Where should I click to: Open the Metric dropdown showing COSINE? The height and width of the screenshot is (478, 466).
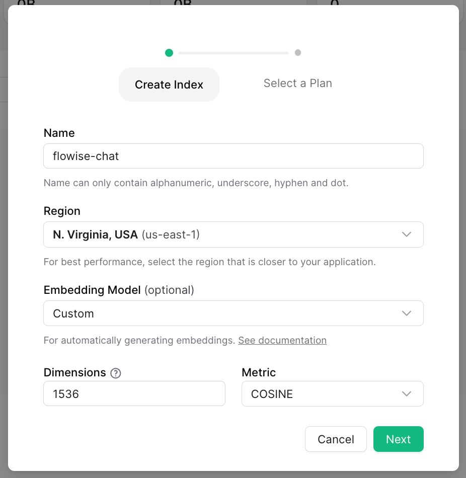point(332,394)
